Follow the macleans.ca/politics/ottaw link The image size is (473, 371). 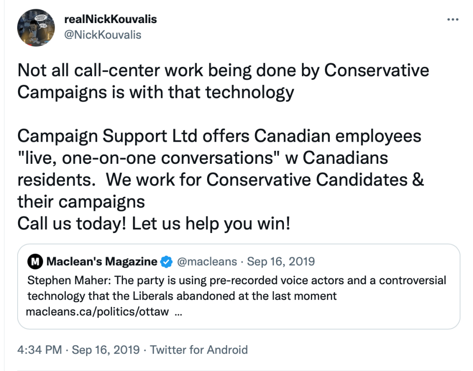click(98, 312)
